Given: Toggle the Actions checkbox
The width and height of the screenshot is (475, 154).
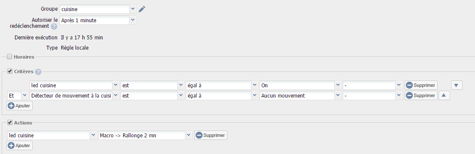Looking at the screenshot, I should coord(9,123).
